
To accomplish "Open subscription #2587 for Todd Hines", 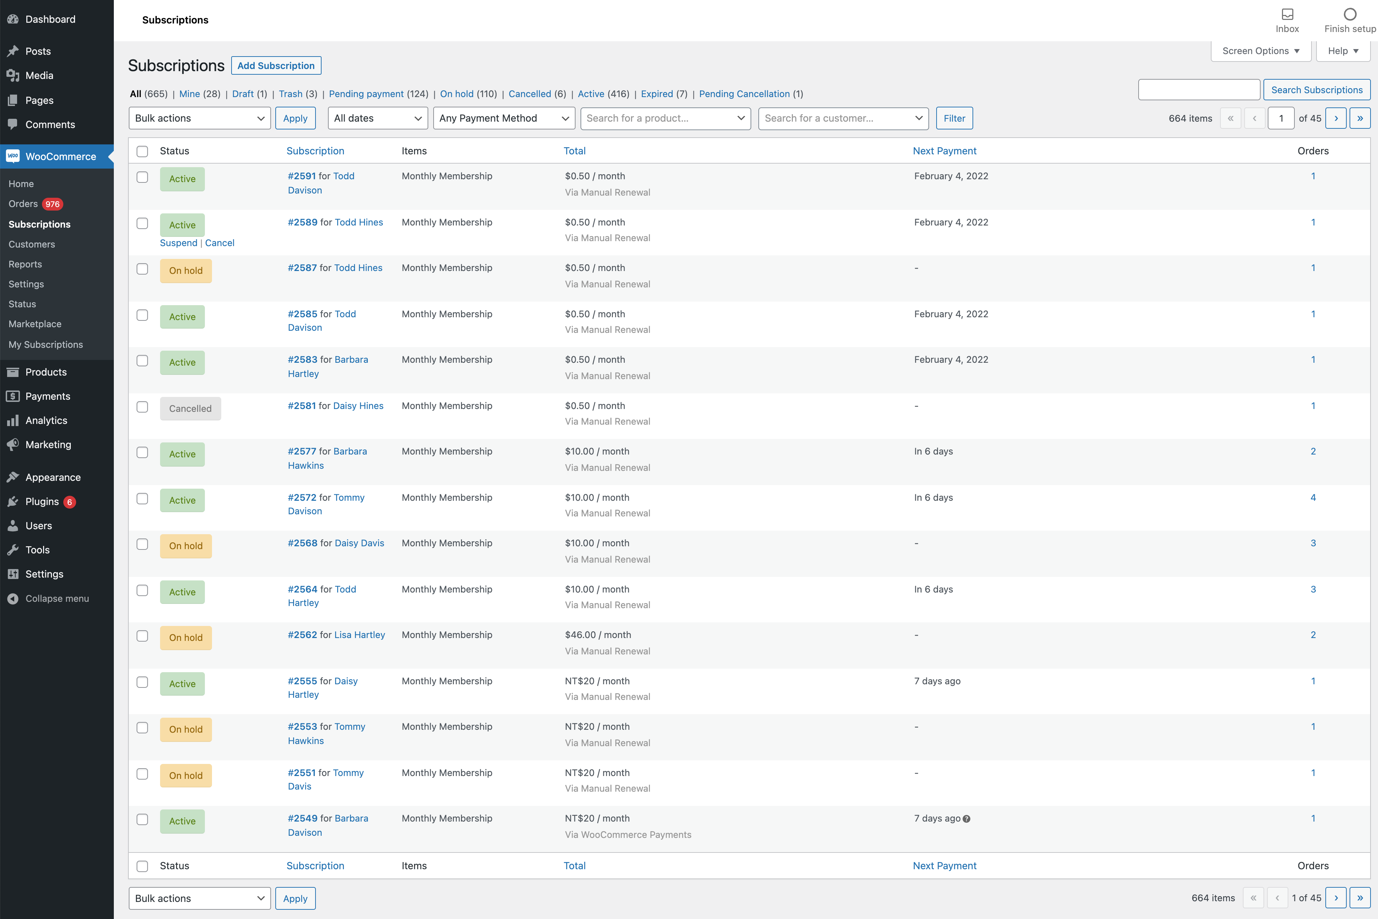I will point(302,268).
